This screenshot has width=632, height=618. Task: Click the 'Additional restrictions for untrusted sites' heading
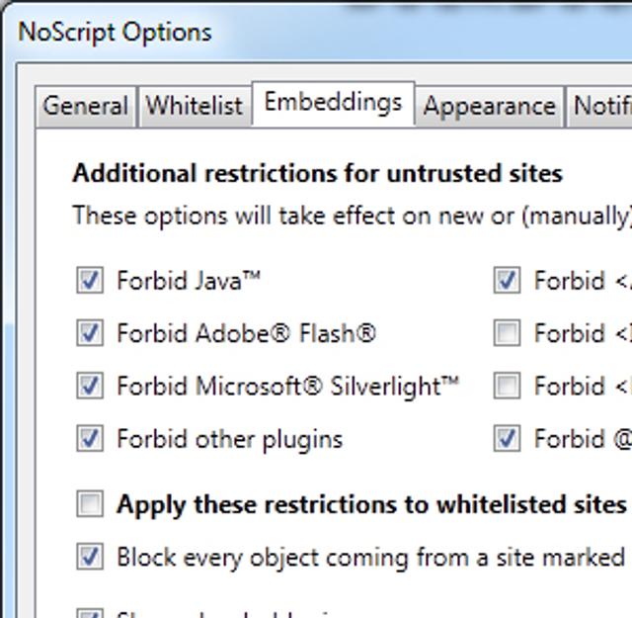click(x=317, y=174)
